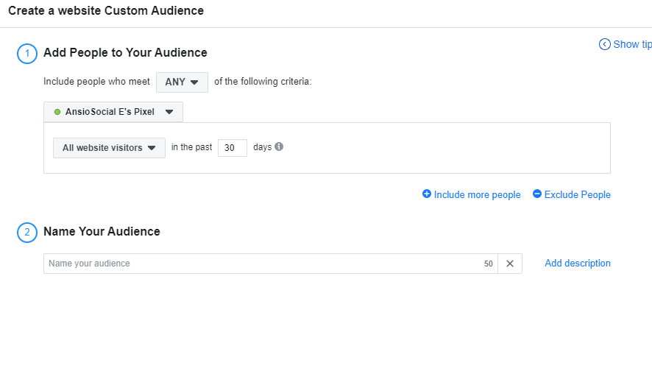Screen dimensions: 652x385
Task: Click the step 1 circle icon
Action: pos(27,53)
